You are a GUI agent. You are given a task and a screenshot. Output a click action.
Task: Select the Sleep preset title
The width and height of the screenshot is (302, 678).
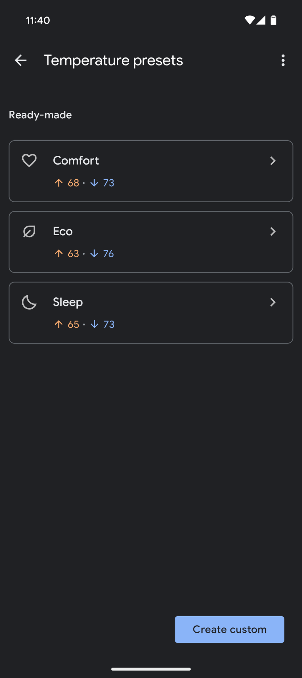coord(68,302)
